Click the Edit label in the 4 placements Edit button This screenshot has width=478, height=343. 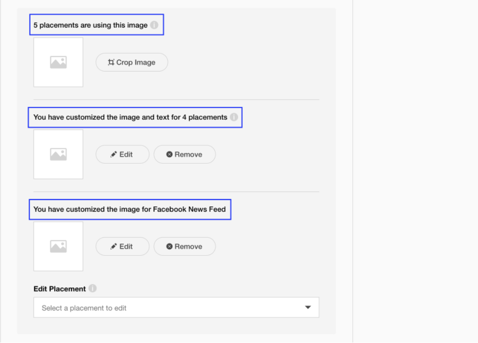[126, 155]
